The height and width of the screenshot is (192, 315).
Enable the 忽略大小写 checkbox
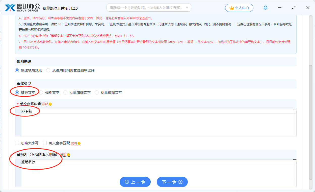pyautogui.click(x=17, y=143)
